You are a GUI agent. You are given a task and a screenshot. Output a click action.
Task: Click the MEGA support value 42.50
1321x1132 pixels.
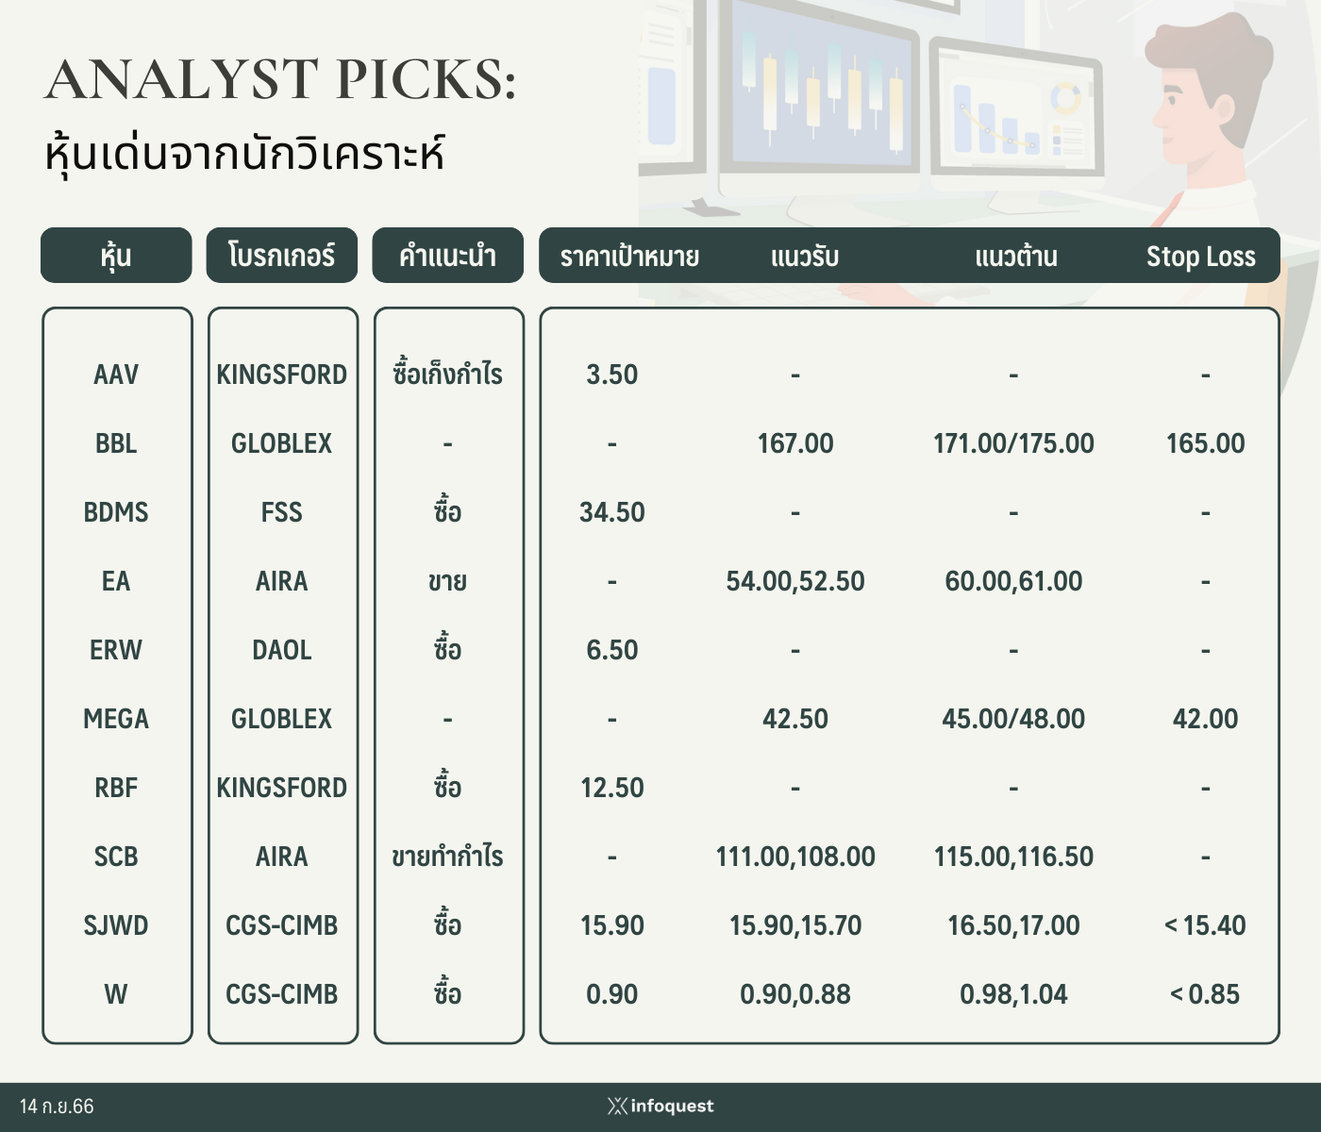[795, 719]
